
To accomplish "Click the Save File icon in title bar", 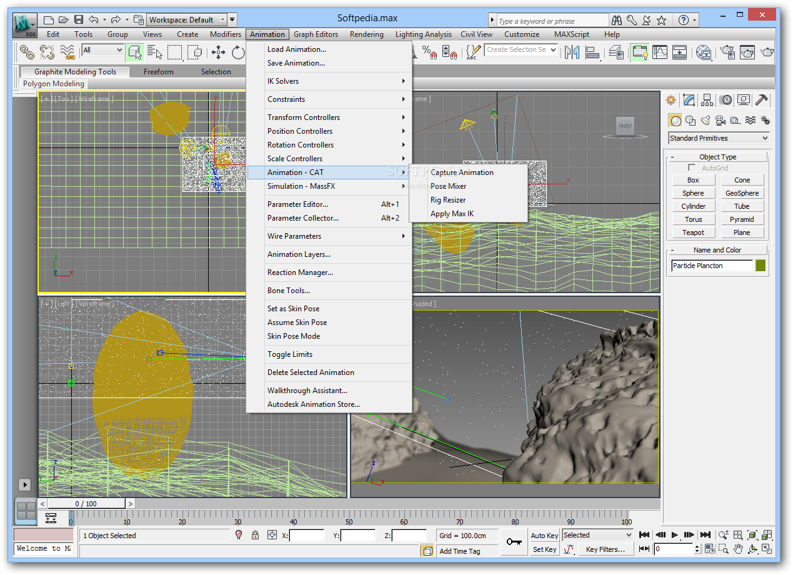I will pyautogui.click(x=79, y=19).
